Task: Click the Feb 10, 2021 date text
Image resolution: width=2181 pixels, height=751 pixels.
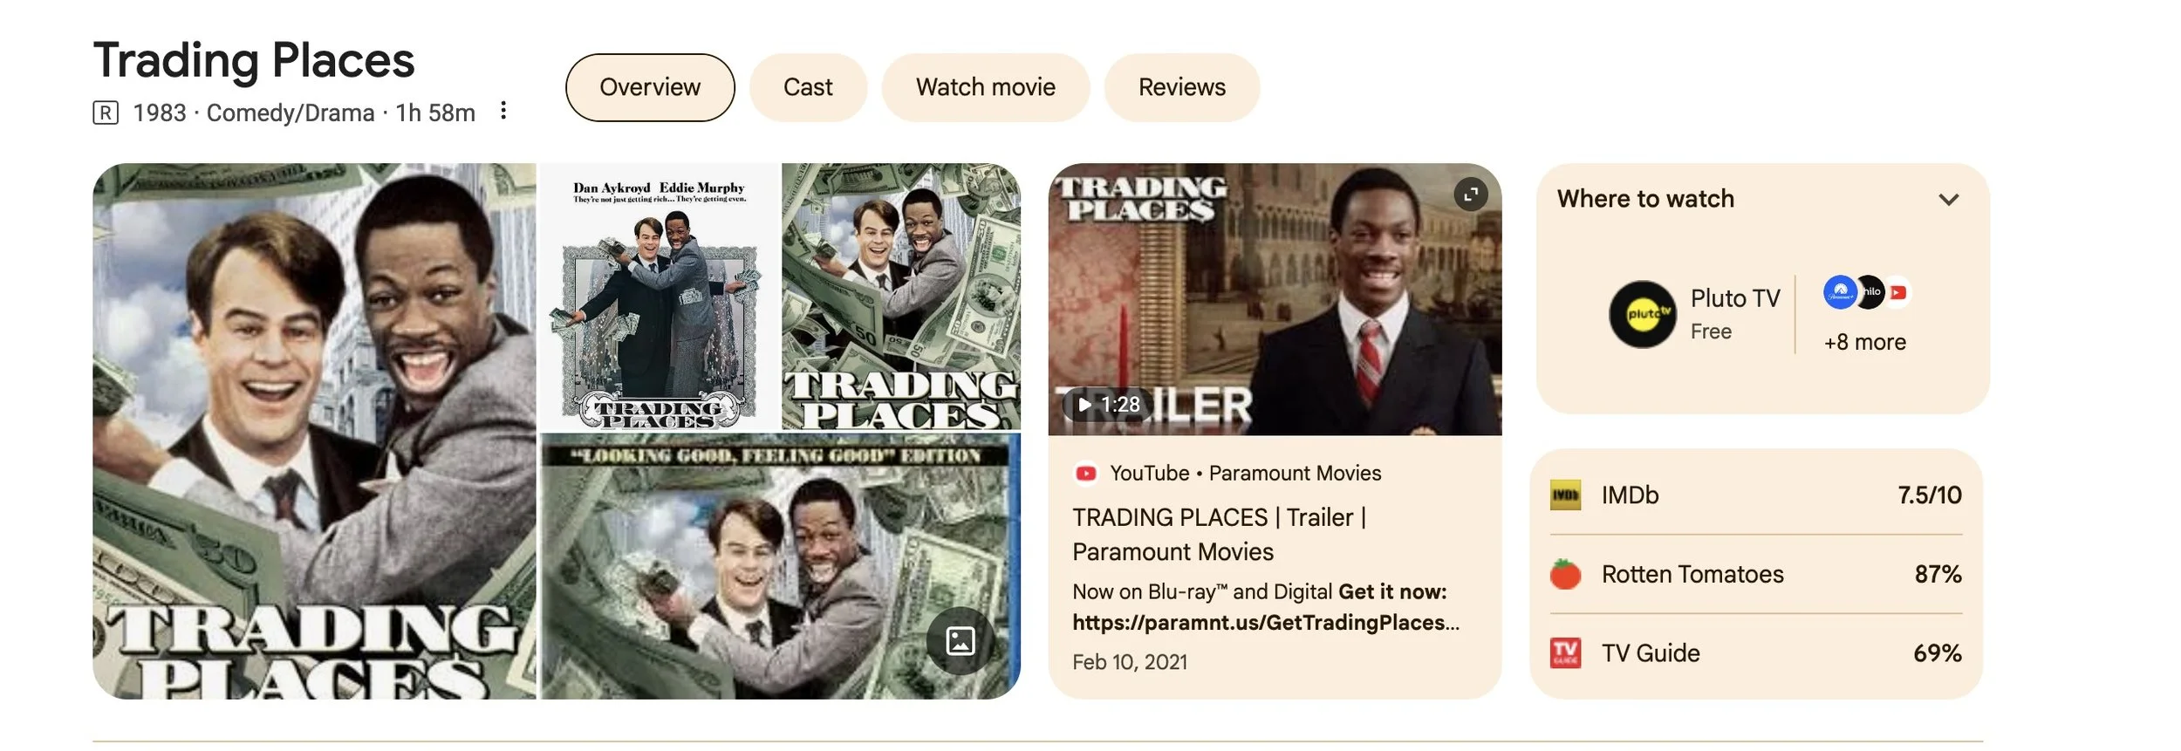Action: coord(1130,662)
